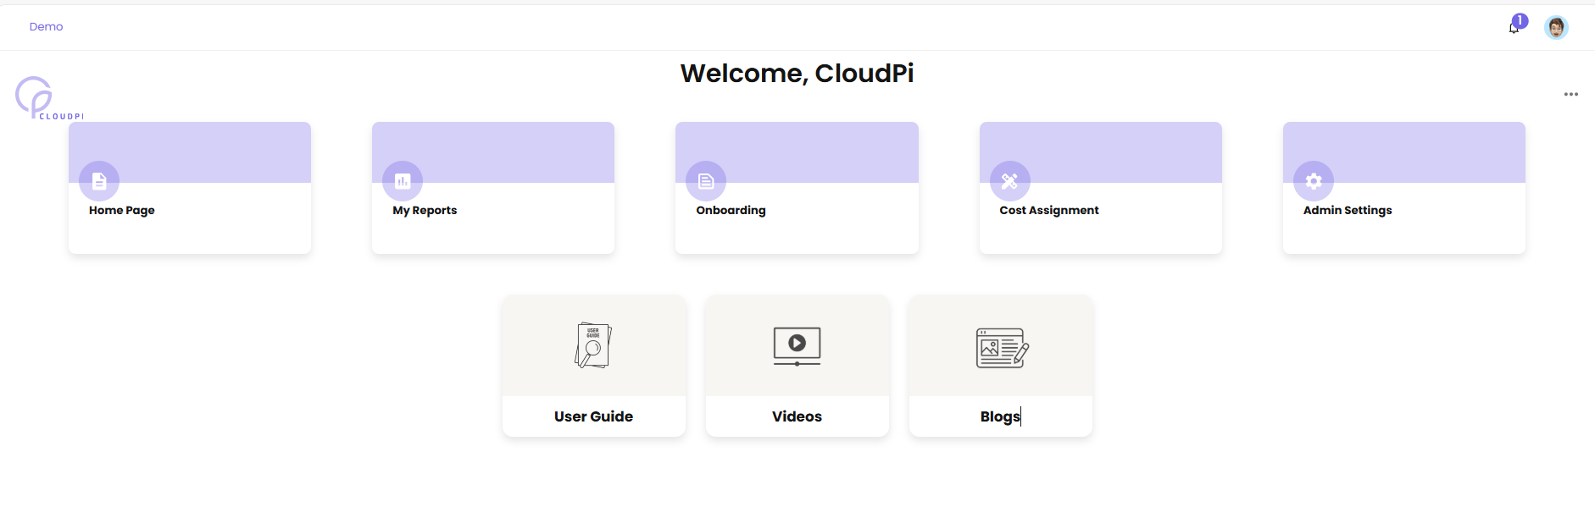
Task: Click the Videos play screen icon
Action: (x=797, y=345)
